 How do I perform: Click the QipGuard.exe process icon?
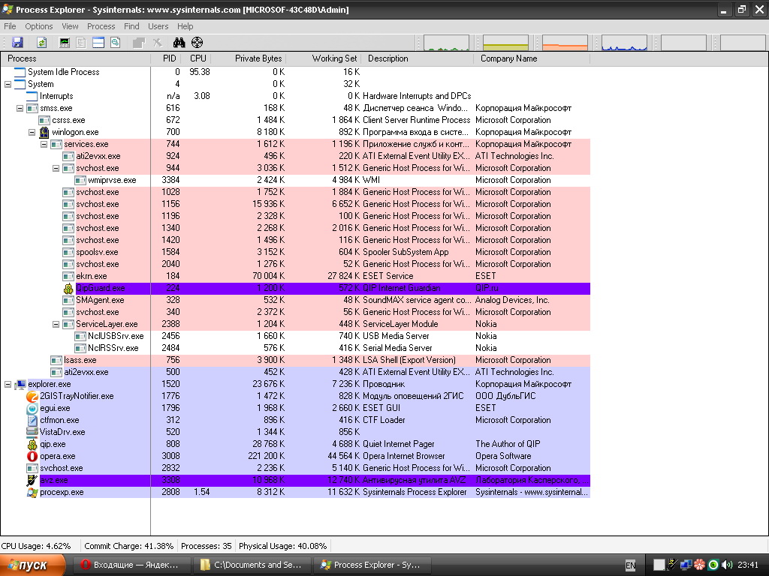tap(68, 288)
